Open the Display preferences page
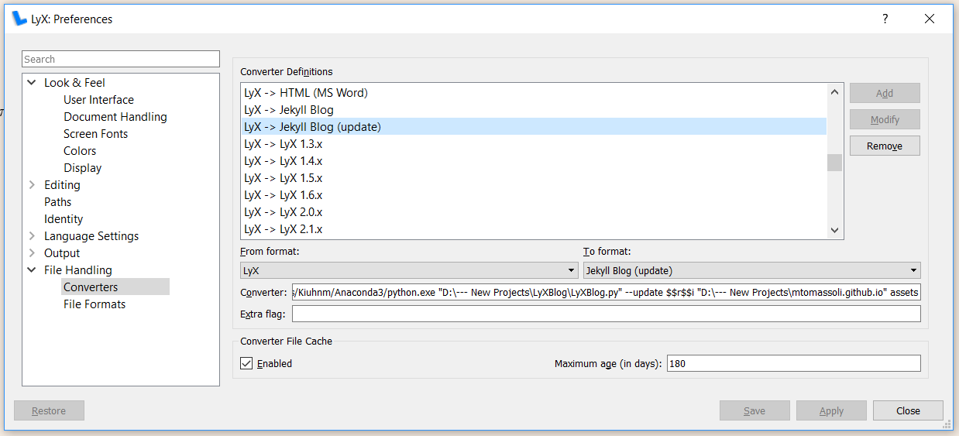The height and width of the screenshot is (436, 959). [83, 168]
